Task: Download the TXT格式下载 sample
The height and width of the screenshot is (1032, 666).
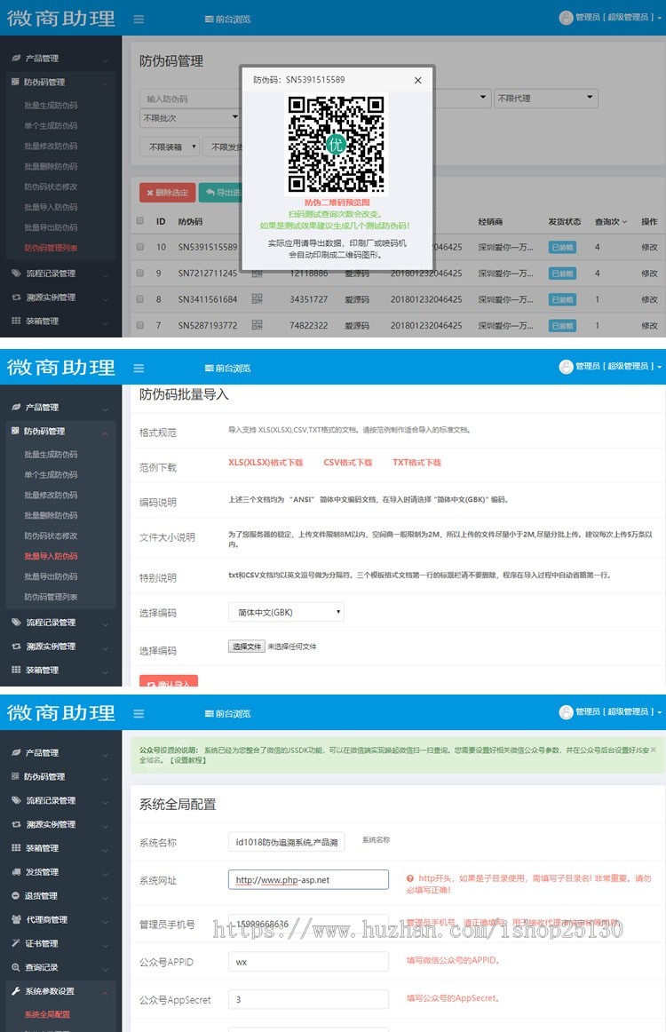Action: pyautogui.click(x=416, y=463)
